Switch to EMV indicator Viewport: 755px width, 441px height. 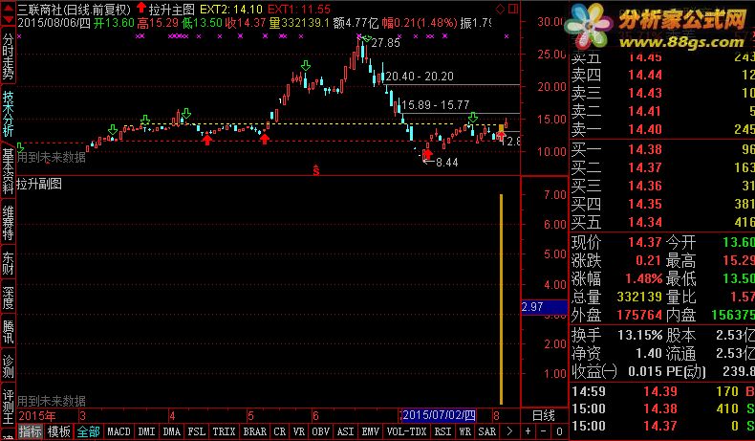[371, 431]
